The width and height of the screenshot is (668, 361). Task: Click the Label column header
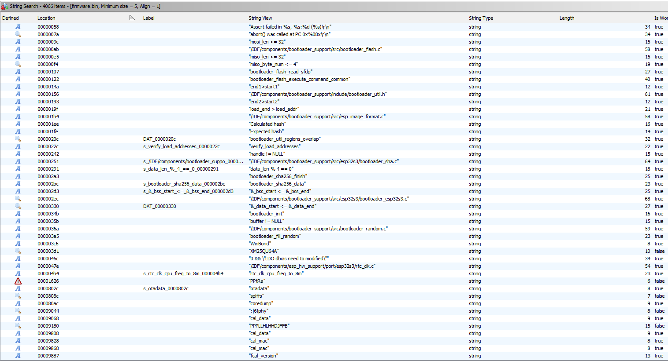coord(149,18)
